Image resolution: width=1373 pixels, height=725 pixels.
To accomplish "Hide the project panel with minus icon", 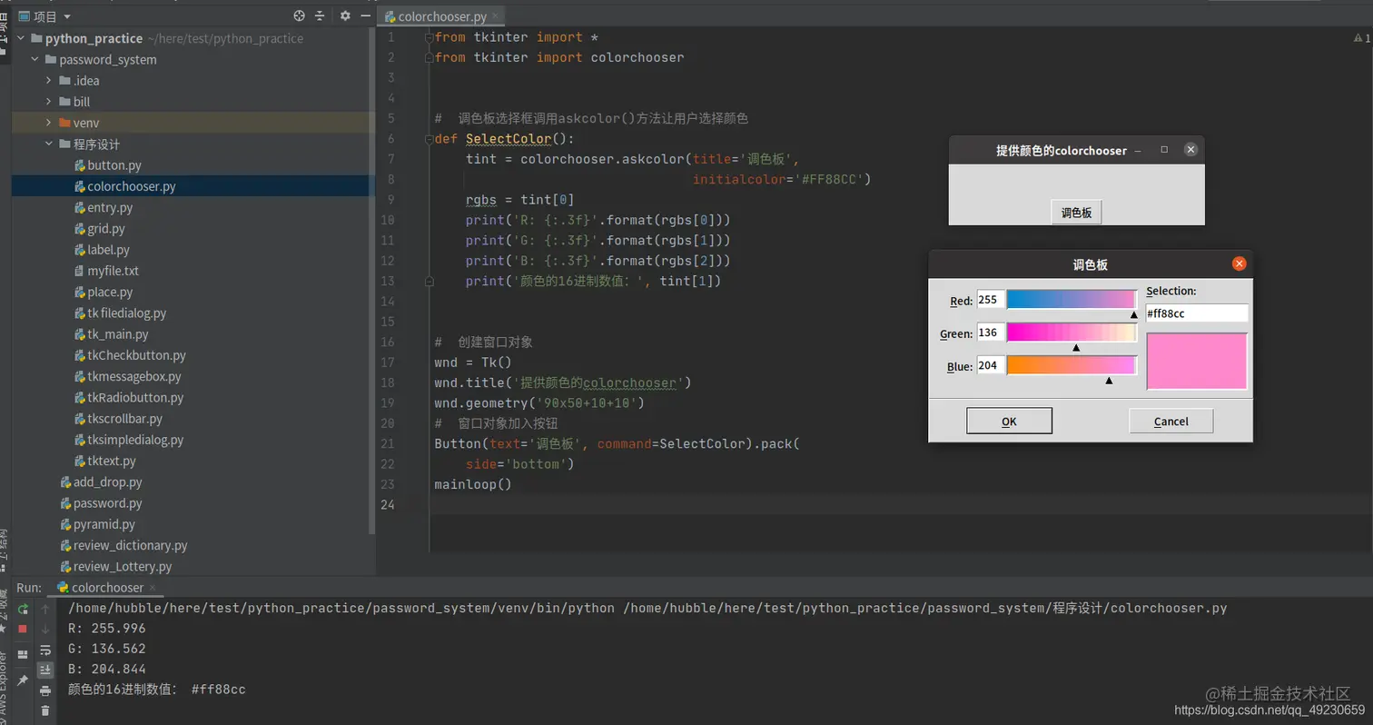I will 365,15.
